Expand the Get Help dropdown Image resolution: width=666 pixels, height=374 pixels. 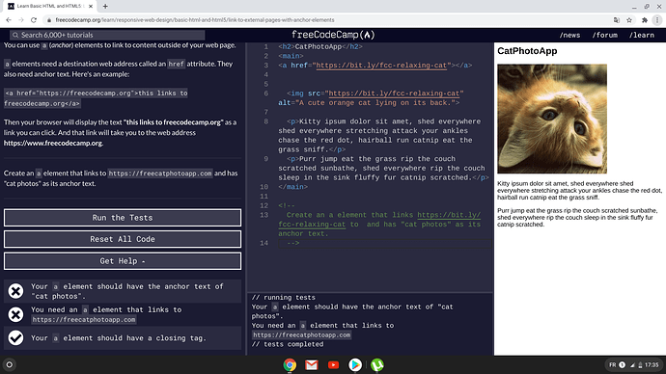[123, 261]
